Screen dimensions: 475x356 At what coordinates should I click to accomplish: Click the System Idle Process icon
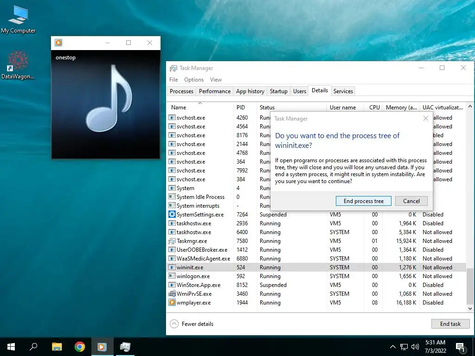click(172, 197)
